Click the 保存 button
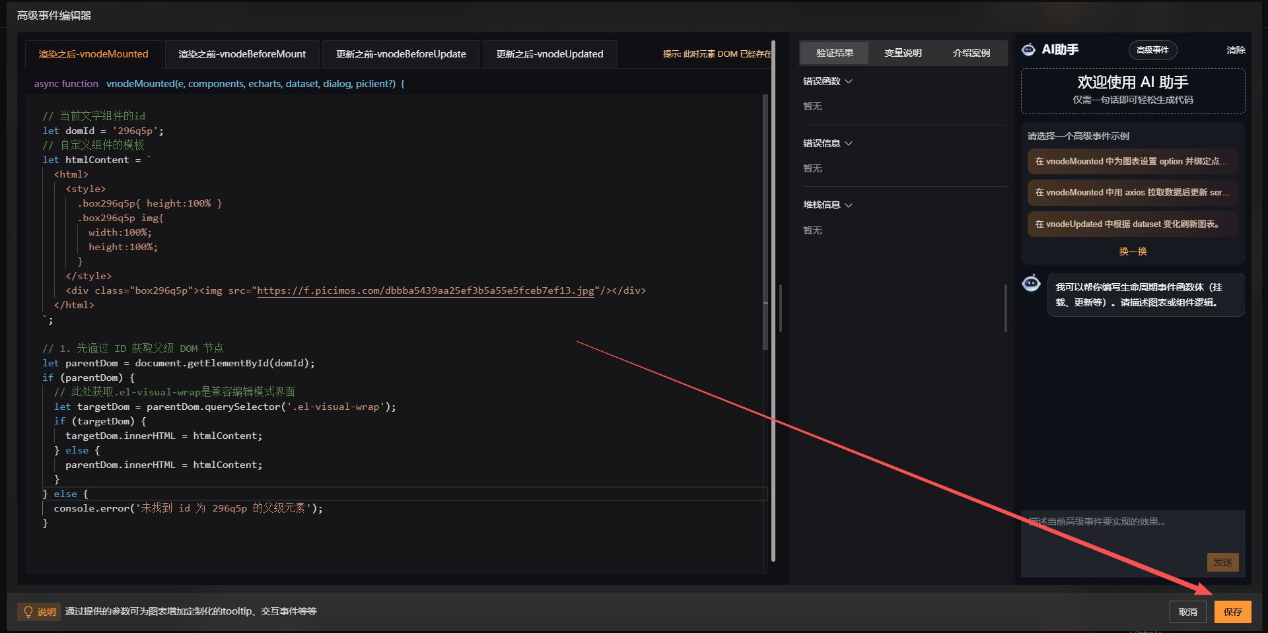The image size is (1268, 633). pos(1232,612)
